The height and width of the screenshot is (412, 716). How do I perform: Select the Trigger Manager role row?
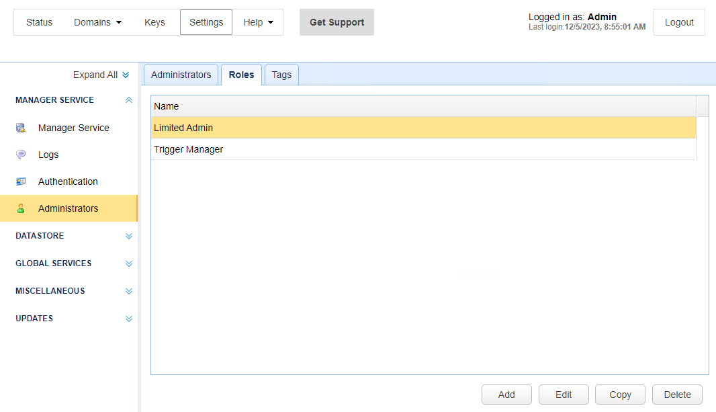click(x=423, y=149)
